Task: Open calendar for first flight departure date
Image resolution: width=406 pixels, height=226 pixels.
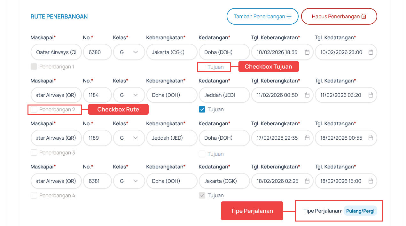Action: click(307, 52)
